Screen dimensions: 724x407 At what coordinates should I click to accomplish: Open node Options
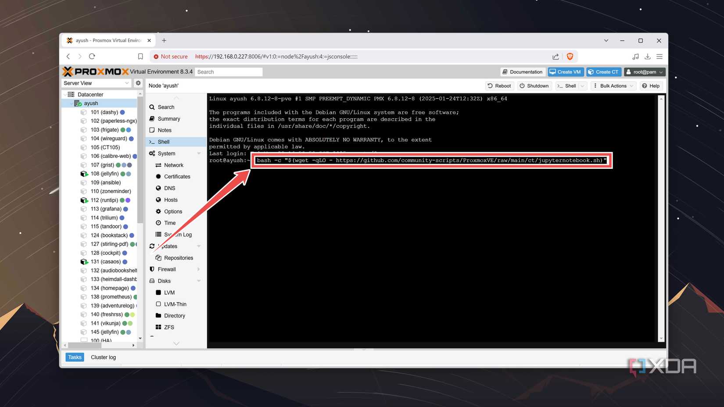point(172,211)
